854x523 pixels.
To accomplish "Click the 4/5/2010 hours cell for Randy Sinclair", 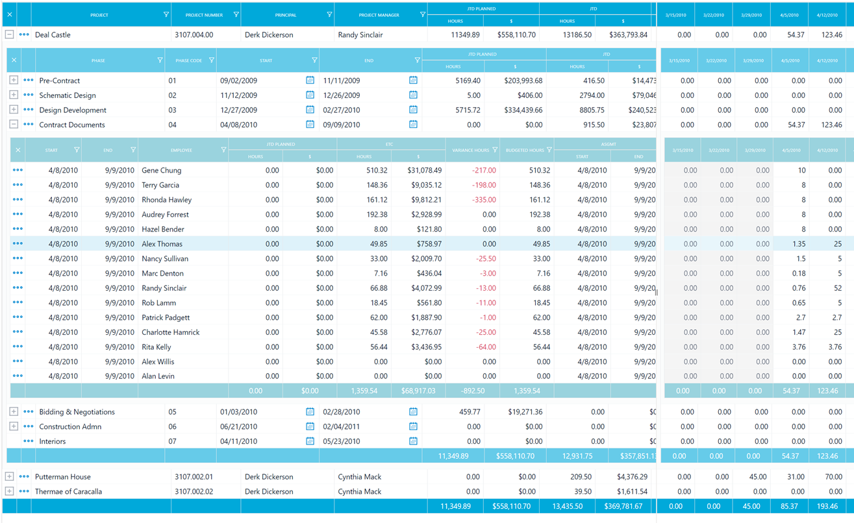I will pyautogui.click(x=791, y=288).
